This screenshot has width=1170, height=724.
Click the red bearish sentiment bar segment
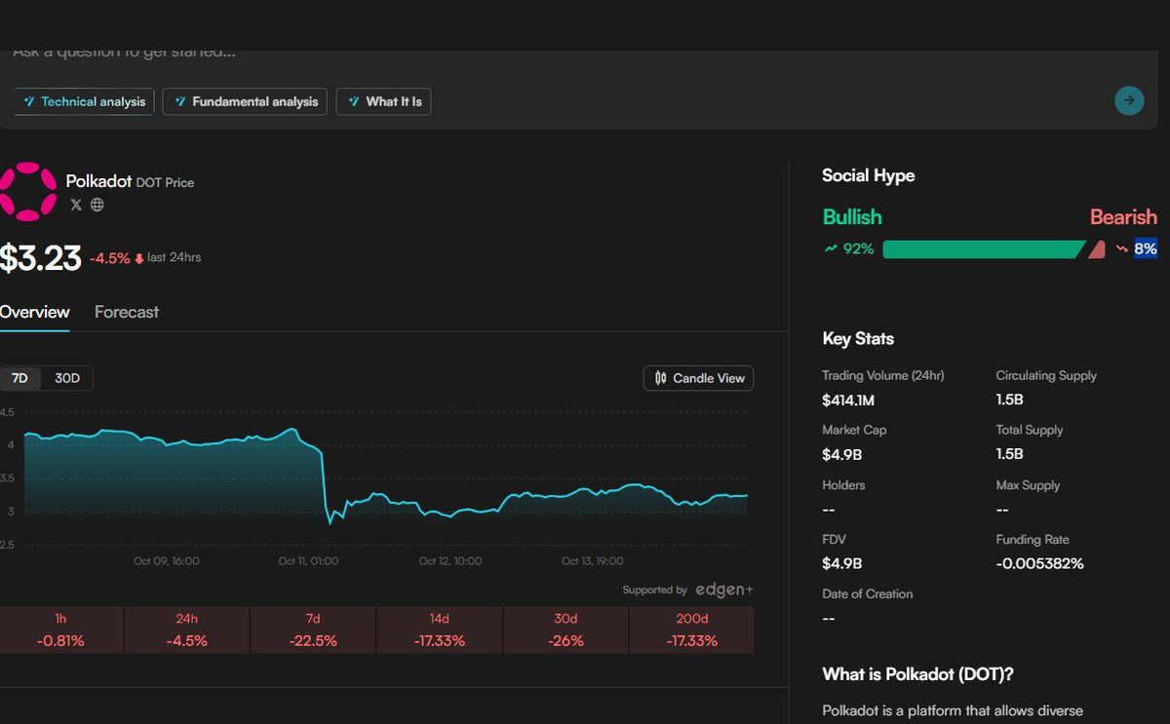1097,249
